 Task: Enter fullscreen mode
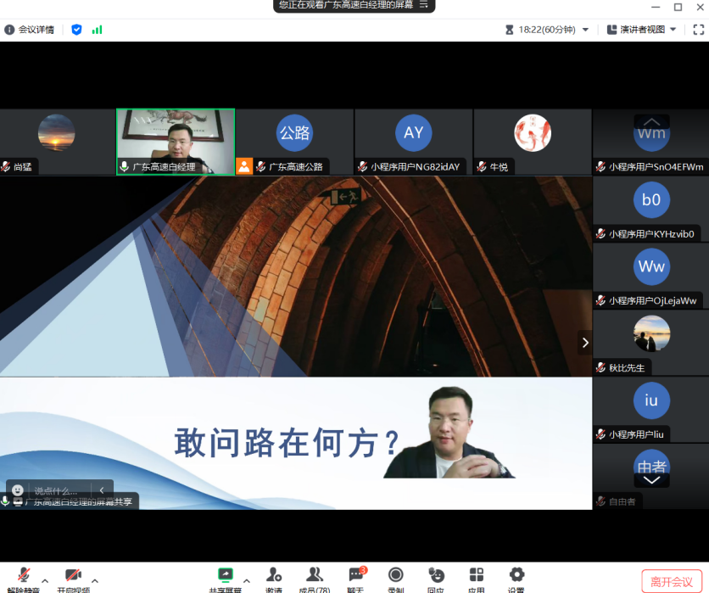(x=698, y=29)
